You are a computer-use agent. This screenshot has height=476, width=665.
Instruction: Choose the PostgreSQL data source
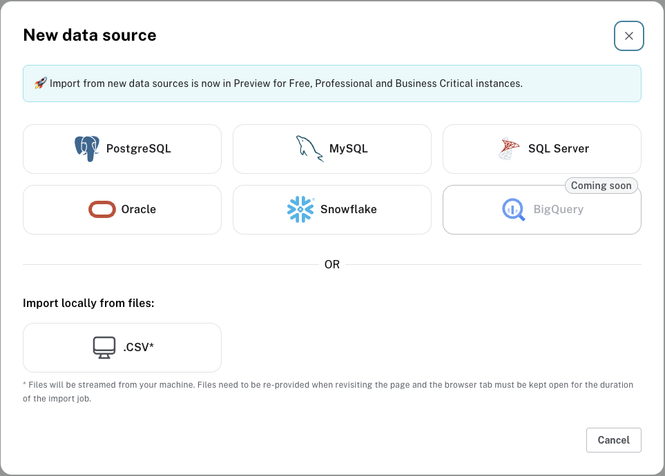click(x=122, y=149)
